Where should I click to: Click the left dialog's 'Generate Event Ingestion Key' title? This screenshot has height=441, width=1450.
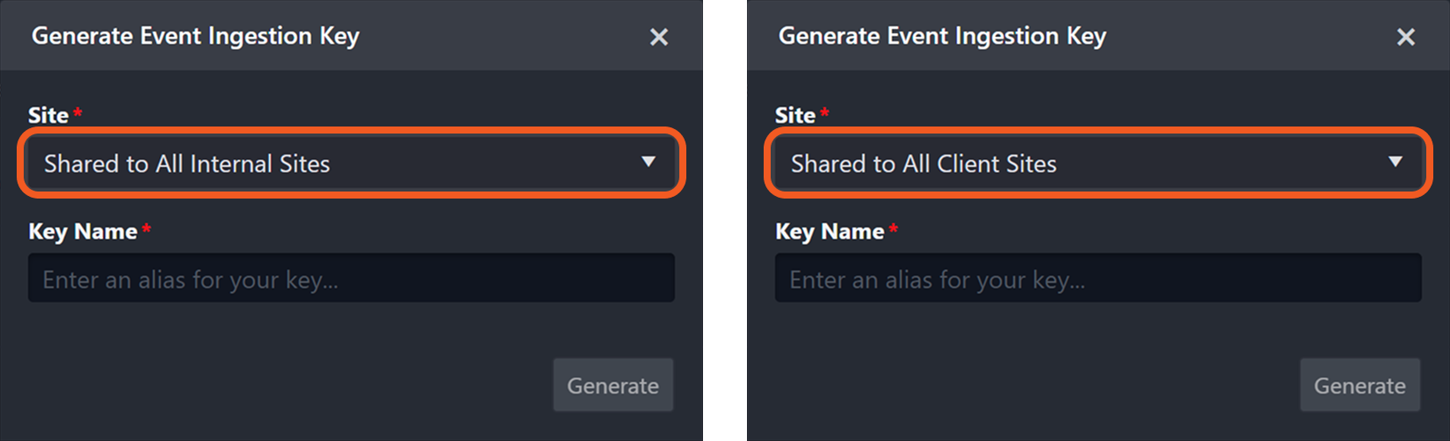click(195, 36)
